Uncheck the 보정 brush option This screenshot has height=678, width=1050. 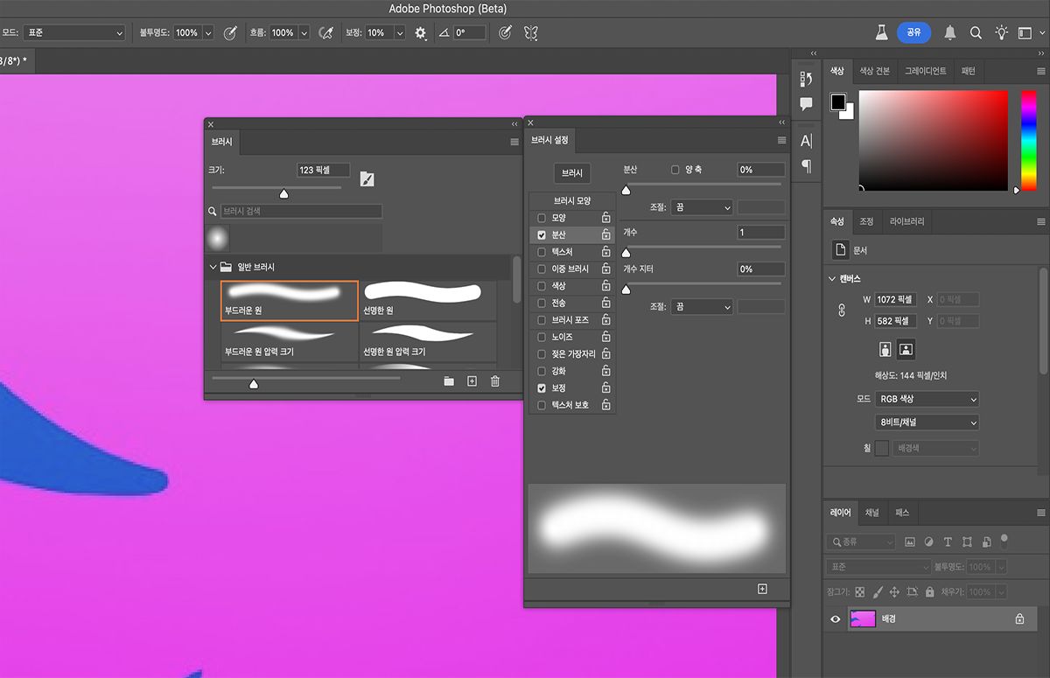click(542, 388)
